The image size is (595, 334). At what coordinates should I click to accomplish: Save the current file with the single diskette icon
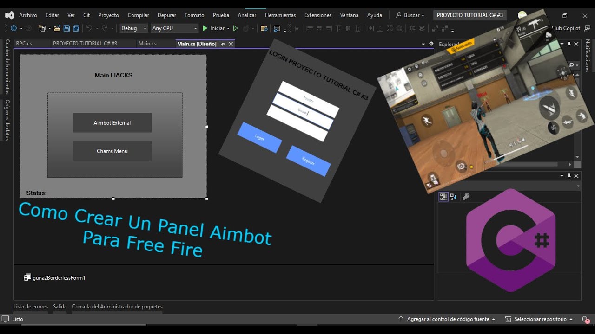click(x=66, y=28)
